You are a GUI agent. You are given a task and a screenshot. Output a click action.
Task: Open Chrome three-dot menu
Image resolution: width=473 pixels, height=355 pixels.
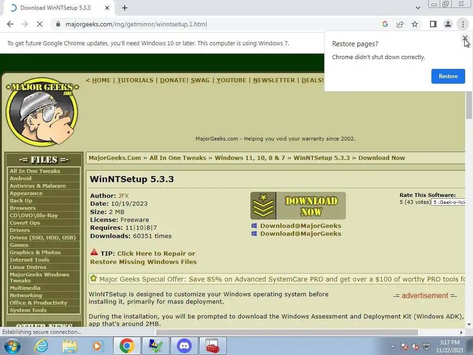point(463,24)
